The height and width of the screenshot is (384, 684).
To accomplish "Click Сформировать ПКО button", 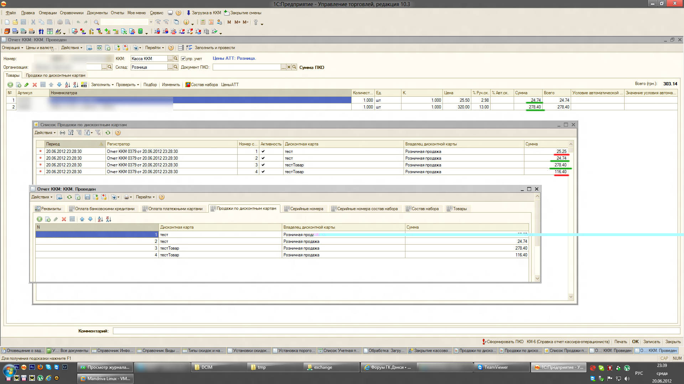I will click(x=503, y=342).
